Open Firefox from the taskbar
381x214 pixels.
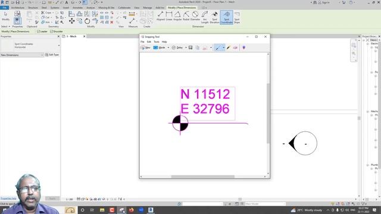coord(131,210)
